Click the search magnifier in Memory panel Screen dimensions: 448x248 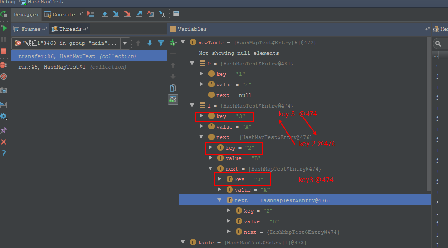point(438,44)
